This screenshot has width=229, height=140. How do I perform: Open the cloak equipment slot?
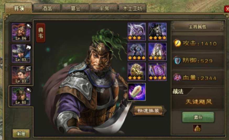tap(157, 52)
